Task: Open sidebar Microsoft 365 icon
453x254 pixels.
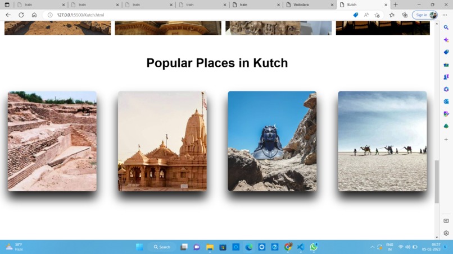Action: (x=446, y=89)
